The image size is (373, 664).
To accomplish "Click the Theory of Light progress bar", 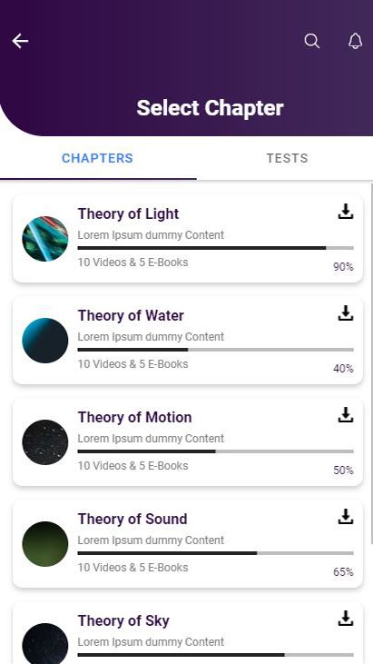I will pyautogui.click(x=216, y=248).
